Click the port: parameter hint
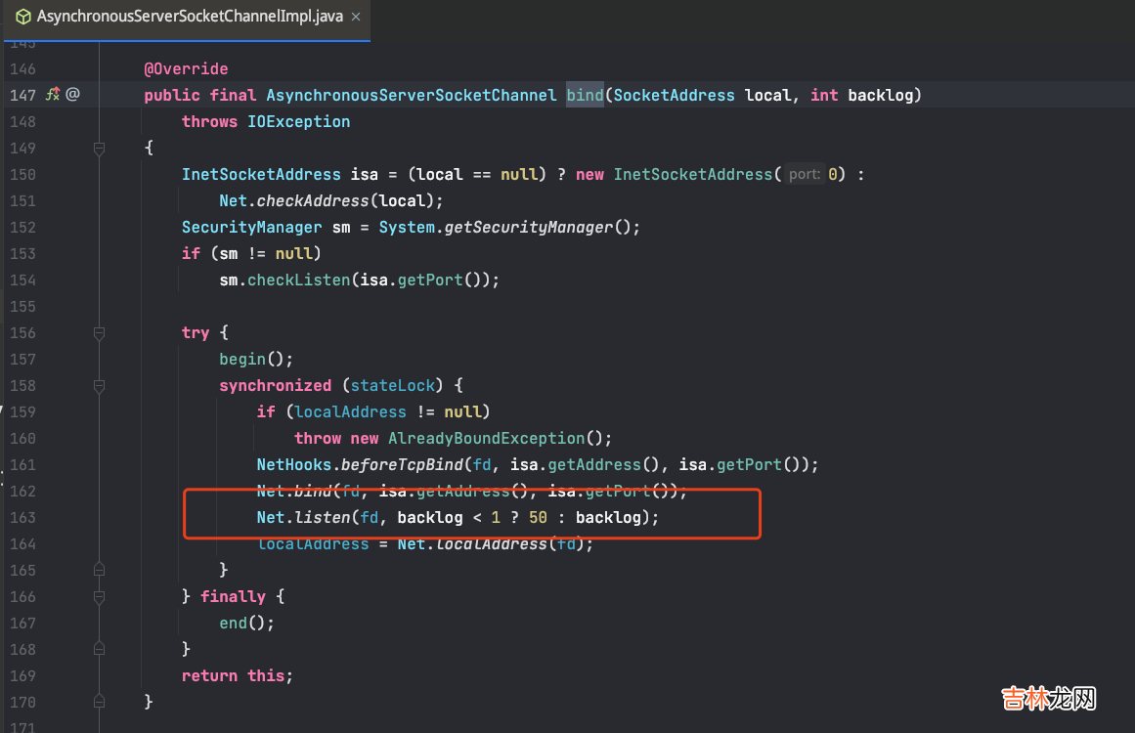 [x=805, y=175]
